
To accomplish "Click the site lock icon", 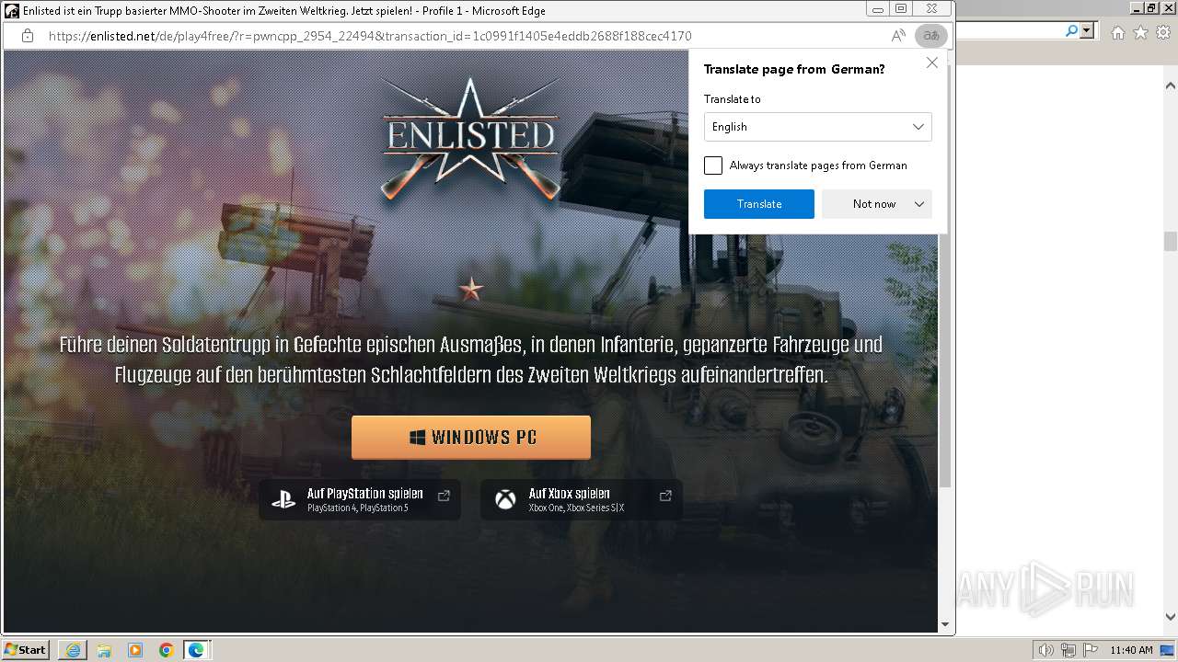I will point(28,36).
